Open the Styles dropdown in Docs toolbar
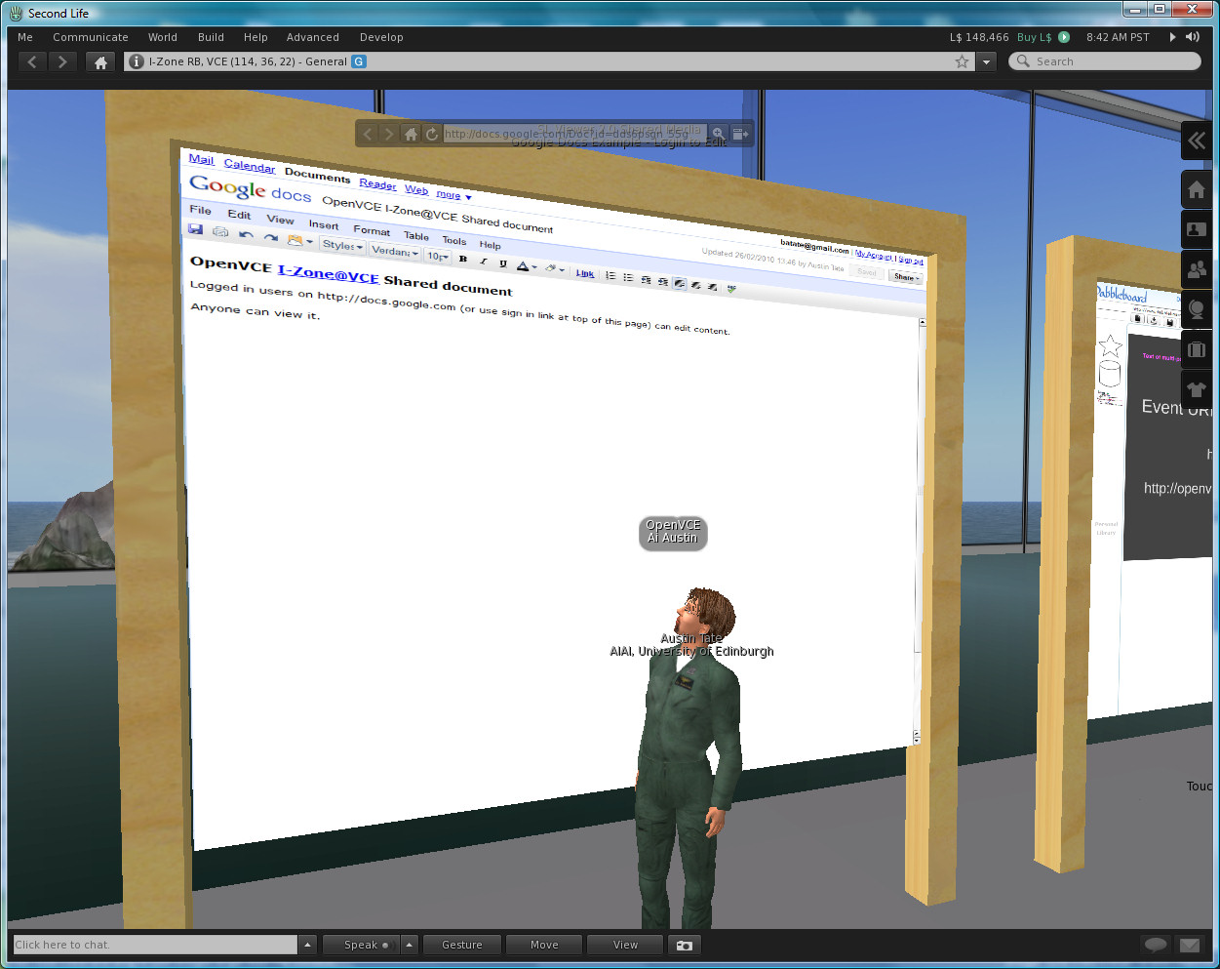 click(x=342, y=245)
